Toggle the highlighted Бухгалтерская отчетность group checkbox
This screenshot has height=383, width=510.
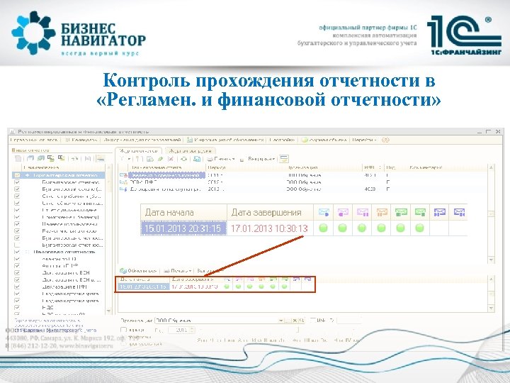17,175
